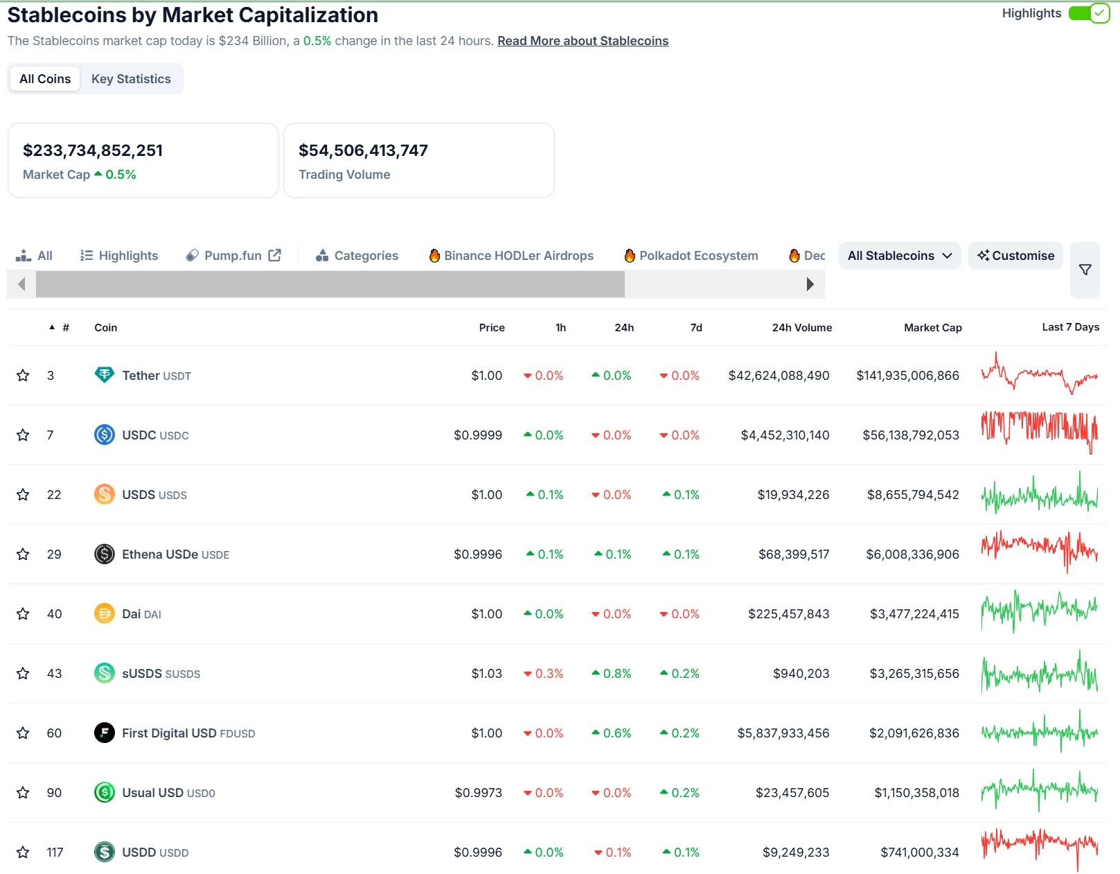Open the Dai 7-day sparkline
1120x874 pixels.
1040,611
